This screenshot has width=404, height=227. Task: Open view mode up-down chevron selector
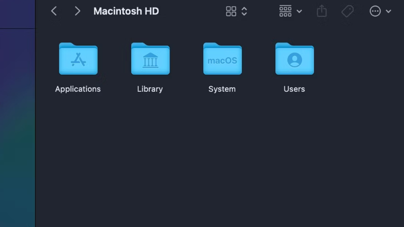(x=244, y=11)
